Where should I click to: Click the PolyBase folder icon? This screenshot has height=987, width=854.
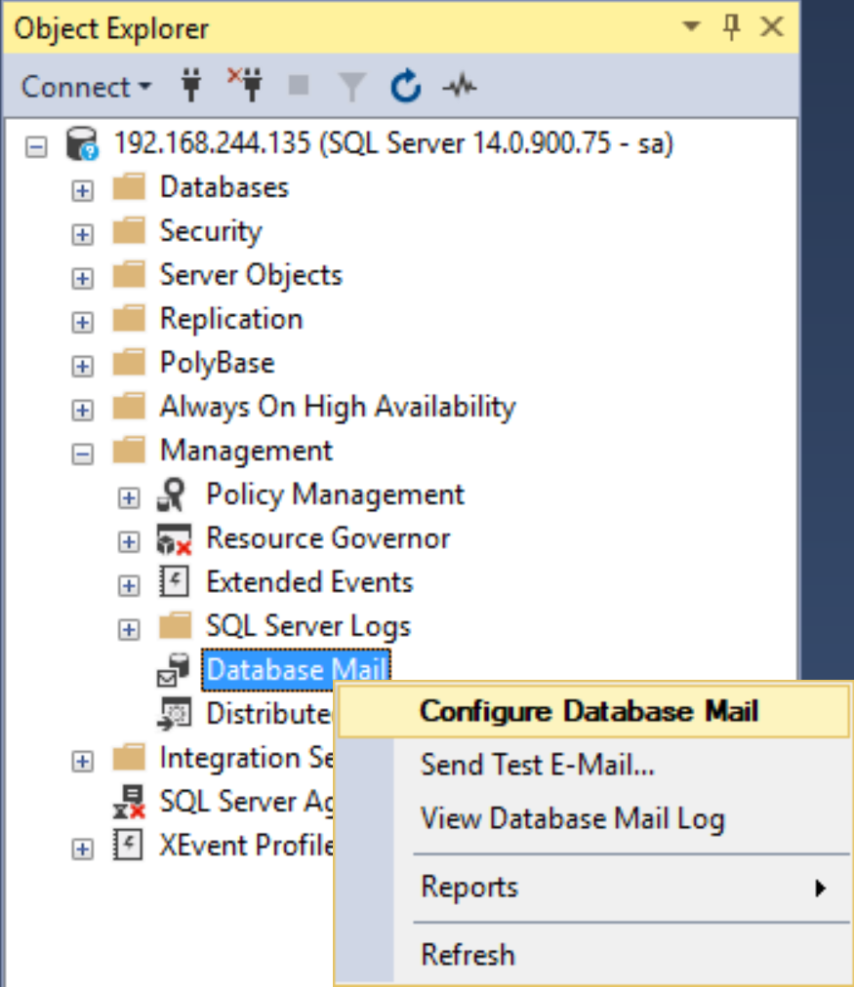point(129,363)
